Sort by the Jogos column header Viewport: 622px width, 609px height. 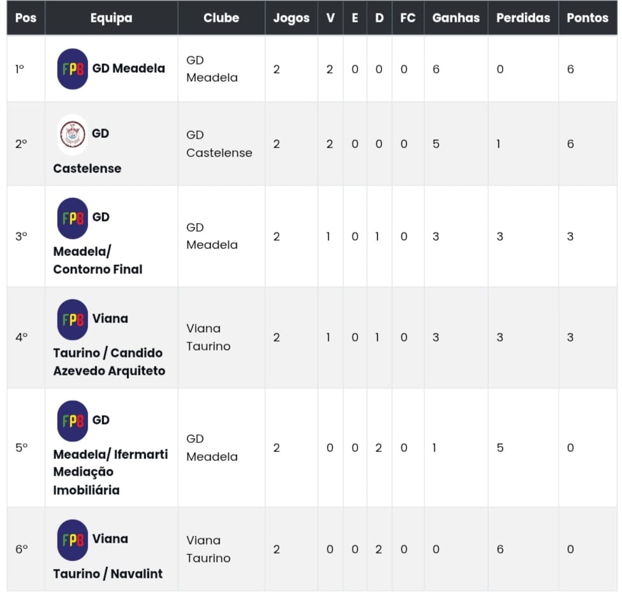click(291, 18)
